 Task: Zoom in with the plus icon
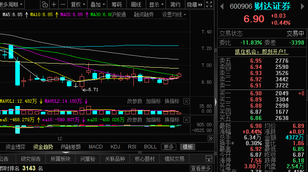[54, 5]
